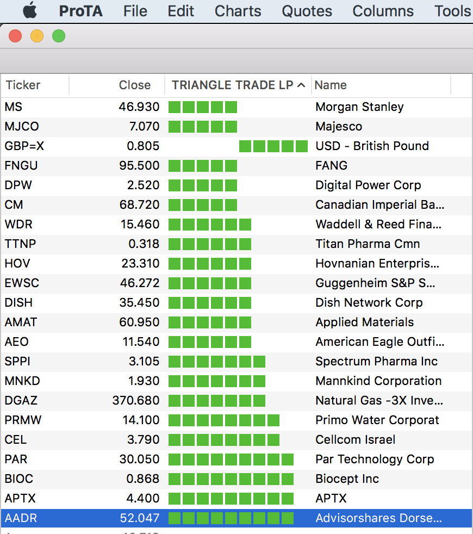Click green indicator bar in GBP=X row
The height and width of the screenshot is (534, 473).
273,146
